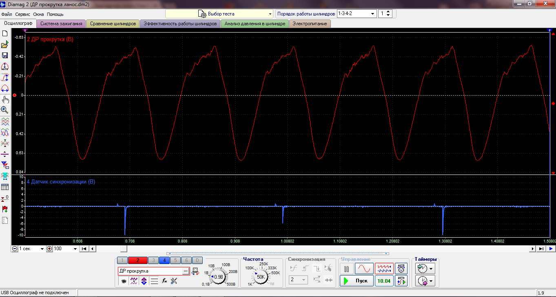Click the flag bookmark icon

(5, 209)
